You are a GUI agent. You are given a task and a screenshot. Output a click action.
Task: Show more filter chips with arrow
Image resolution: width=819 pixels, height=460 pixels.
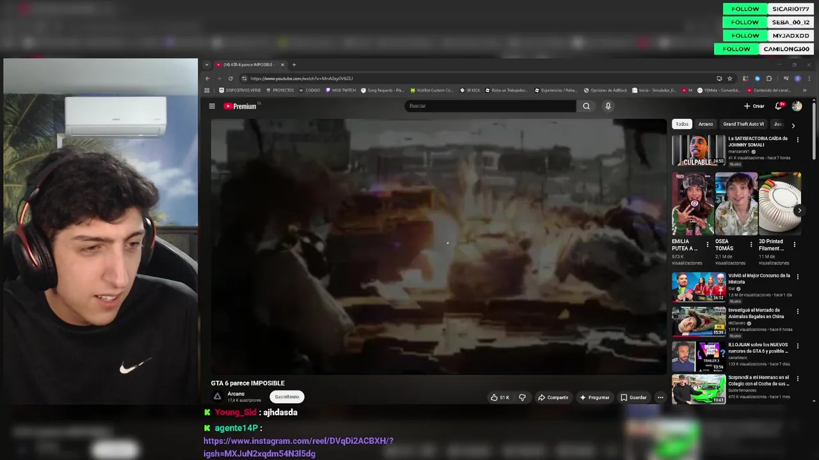[793, 125]
